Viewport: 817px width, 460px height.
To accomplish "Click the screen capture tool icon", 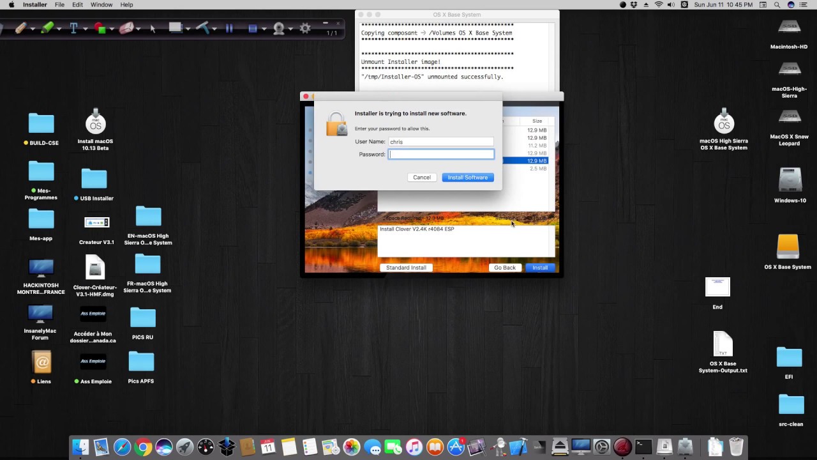I will tap(176, 28).
